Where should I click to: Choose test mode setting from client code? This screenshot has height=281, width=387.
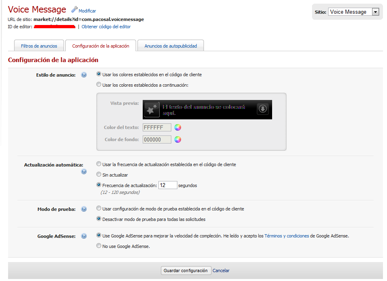pyautogui.click(x=99, y=209)
